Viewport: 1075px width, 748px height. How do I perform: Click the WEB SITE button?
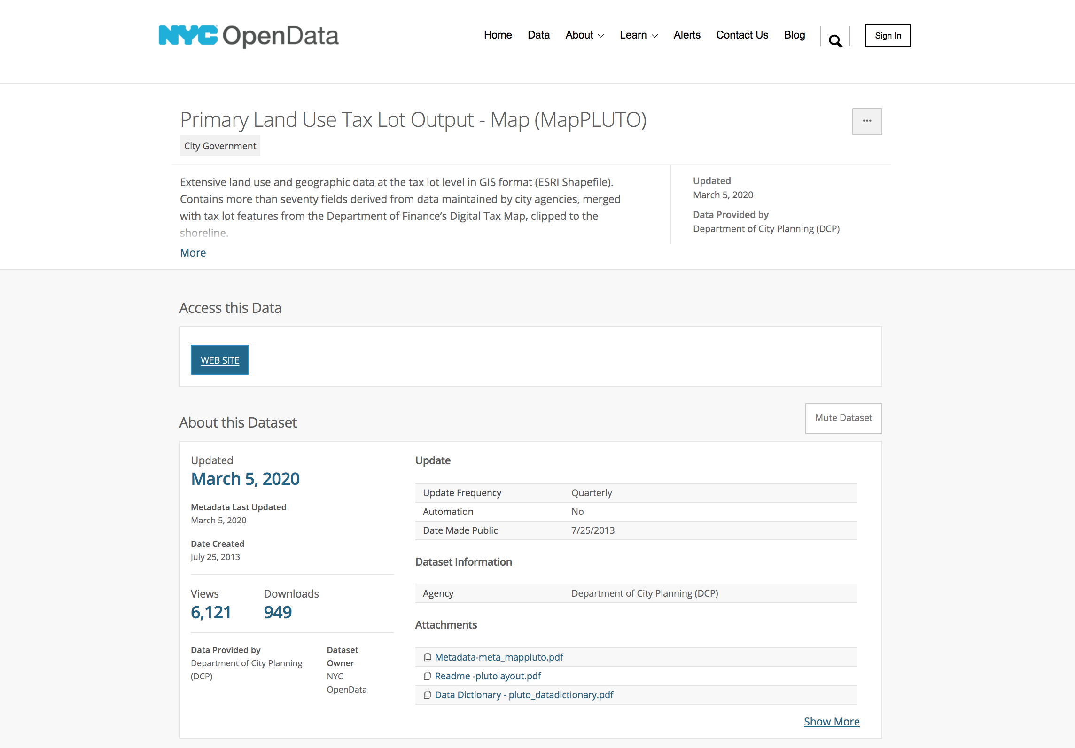pyautogui.click(x=220, y=360)
